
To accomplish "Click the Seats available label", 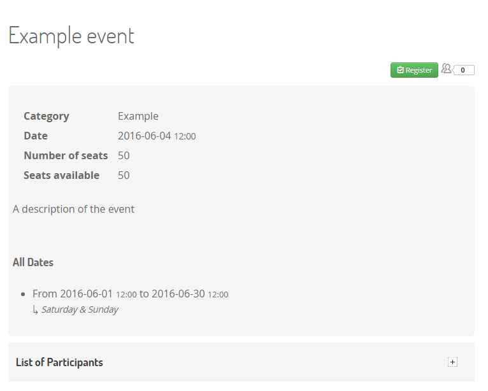I will point(62,175).
